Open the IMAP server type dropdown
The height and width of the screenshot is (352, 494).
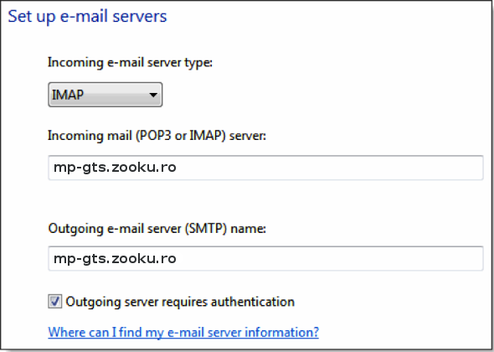(105, 95)
